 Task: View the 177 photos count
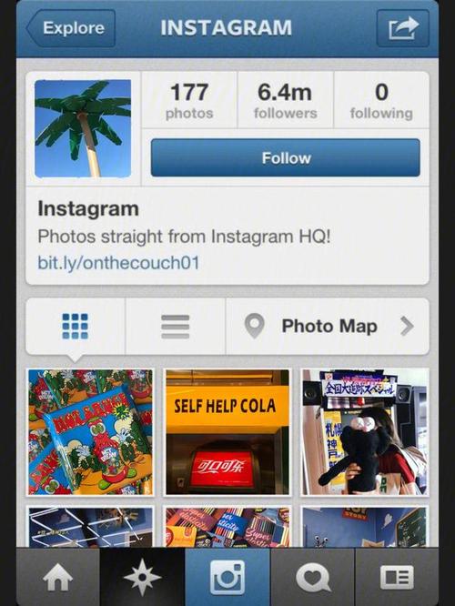tap(189, 100)
